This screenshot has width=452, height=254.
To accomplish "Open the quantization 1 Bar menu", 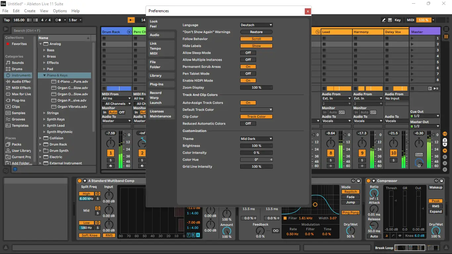I will click(x=75, y=20).
